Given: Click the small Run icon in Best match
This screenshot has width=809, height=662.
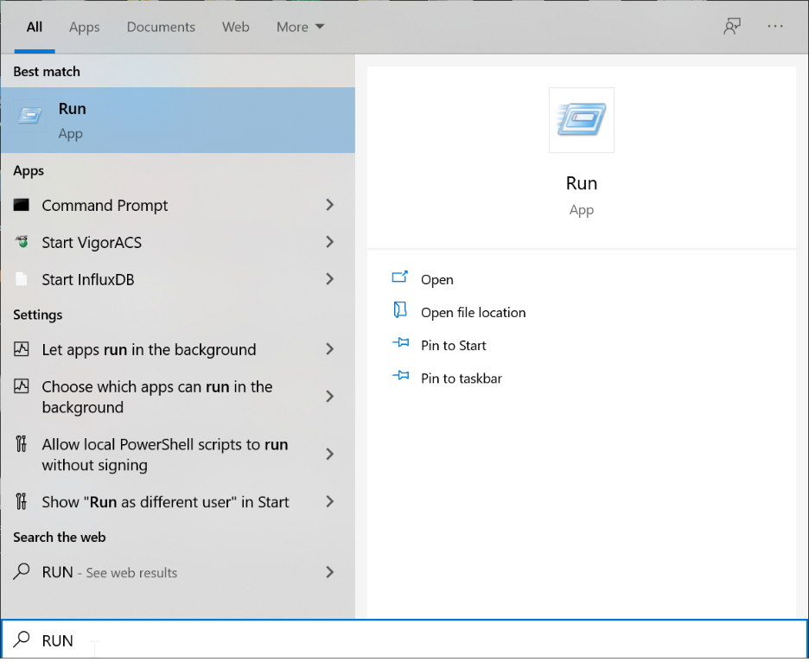Looking at the screenshot, I should click(29, 115).
